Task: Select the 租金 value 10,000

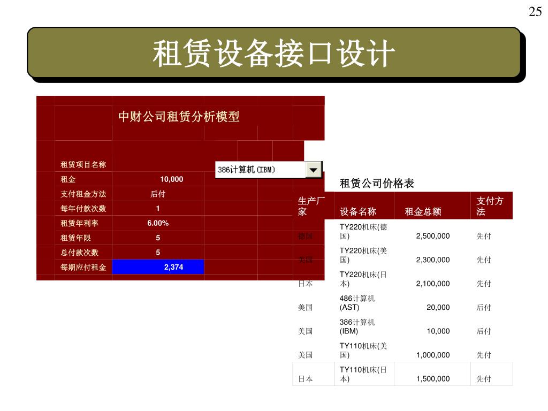Action: coord(171,179)
